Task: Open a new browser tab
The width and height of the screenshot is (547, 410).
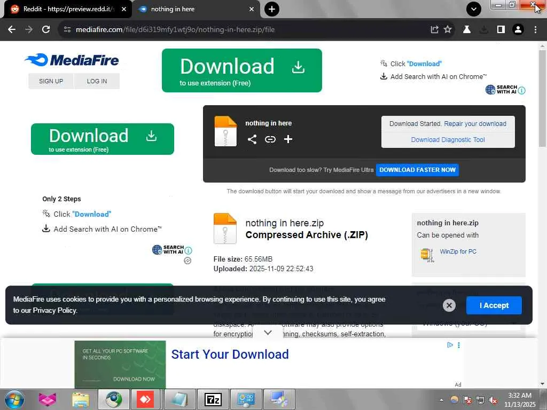Action: tap(272, 9)
